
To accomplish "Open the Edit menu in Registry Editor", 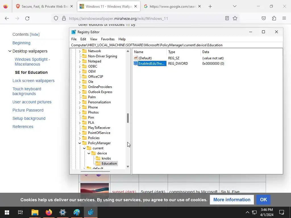I will pos(83,39).
